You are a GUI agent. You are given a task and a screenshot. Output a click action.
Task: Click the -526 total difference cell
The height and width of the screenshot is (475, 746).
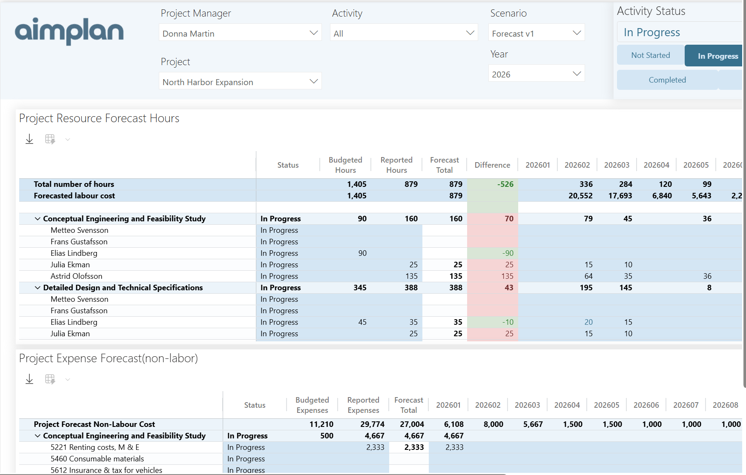(x=493, y=184)
